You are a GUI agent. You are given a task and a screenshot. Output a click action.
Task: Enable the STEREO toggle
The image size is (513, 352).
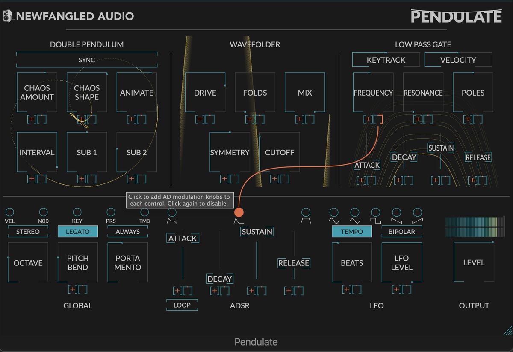28,232
